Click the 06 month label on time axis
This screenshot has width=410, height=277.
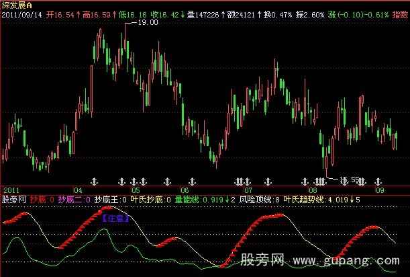point(185,190)
